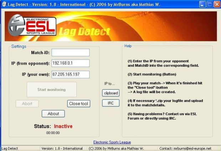Open the Electronic Sports League link
Image resolution: width=221 pixels, height=151 pixels.
112,142
